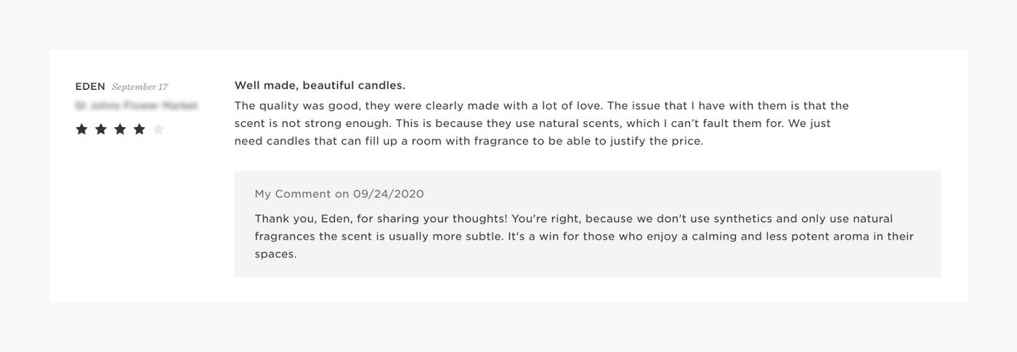Click the phrase "made with a lot of love"
The width and height of the screenshot is (1017, 352).
(534, 106)
